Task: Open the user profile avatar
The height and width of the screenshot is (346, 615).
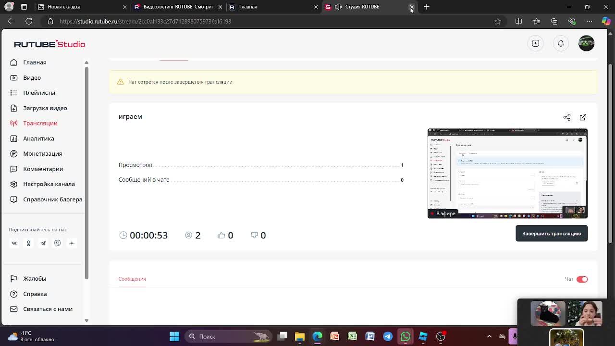Action: pyautogui.click(x=586, y=43)
